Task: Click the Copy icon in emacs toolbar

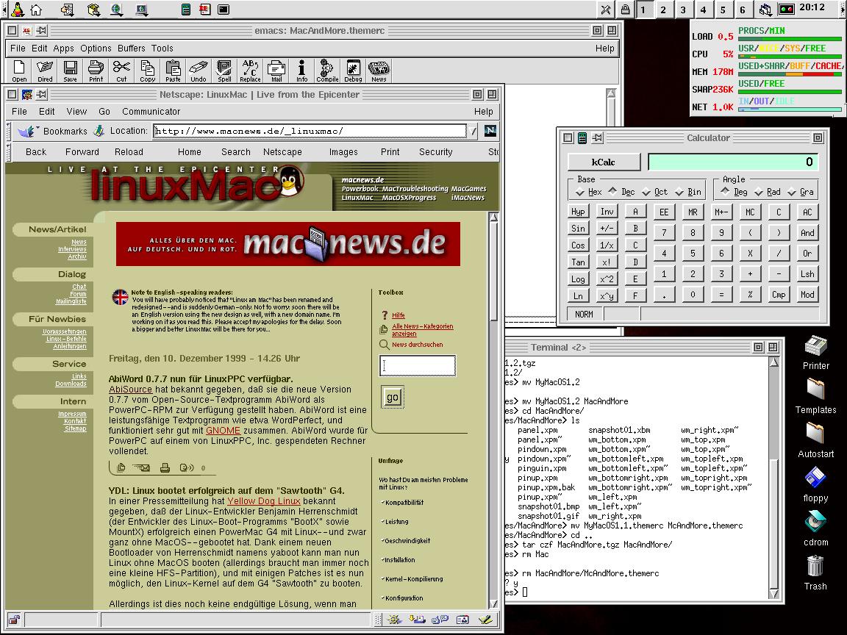Action: pos(148,71)
